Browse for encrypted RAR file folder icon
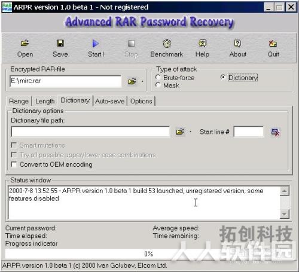 tap(132, 81)
